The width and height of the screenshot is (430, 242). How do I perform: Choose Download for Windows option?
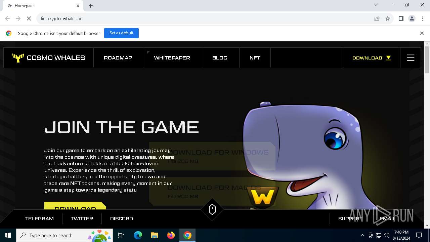[212, 156]
